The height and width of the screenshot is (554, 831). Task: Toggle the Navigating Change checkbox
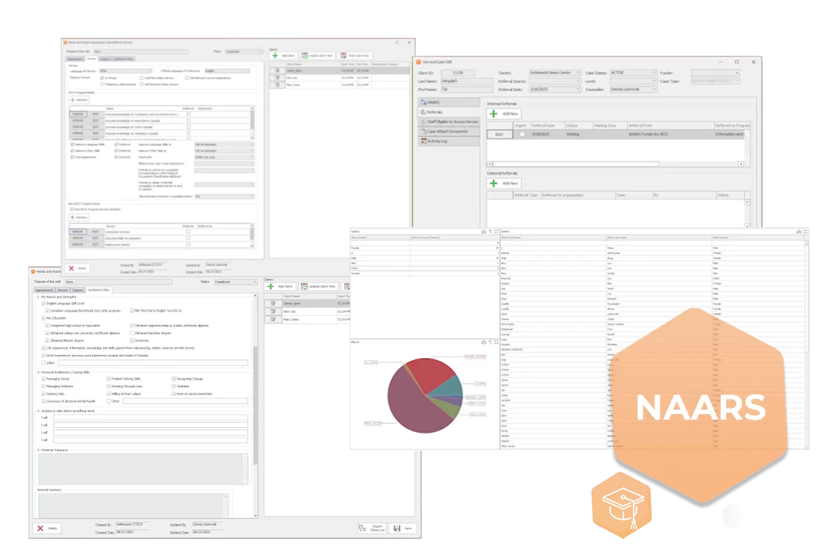coord(175,379)
